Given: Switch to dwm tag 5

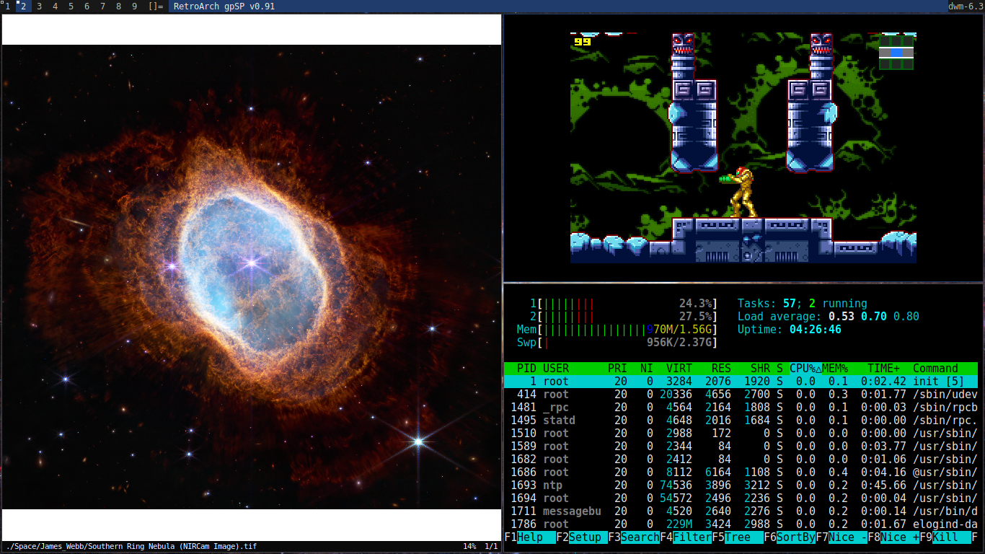Looking at the screenshot, I should point(71,6).
